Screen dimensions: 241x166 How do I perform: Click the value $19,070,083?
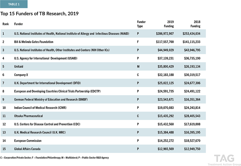pyautogui.click(x=166, y=108)
